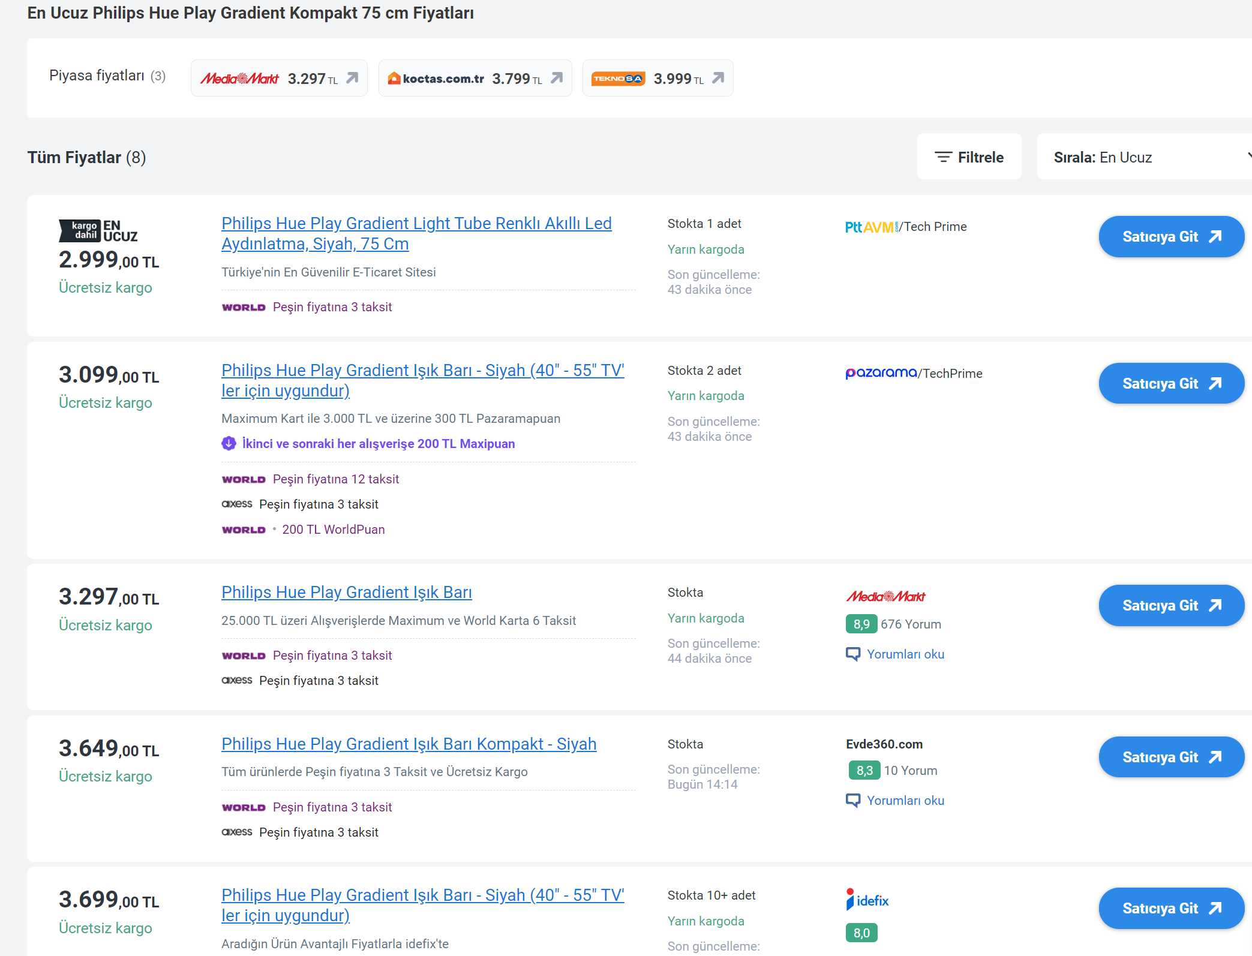Open Yorumları oku for MediaMarkt
The width and height of the screenshot is (1252, 956).
pos(905,654)
